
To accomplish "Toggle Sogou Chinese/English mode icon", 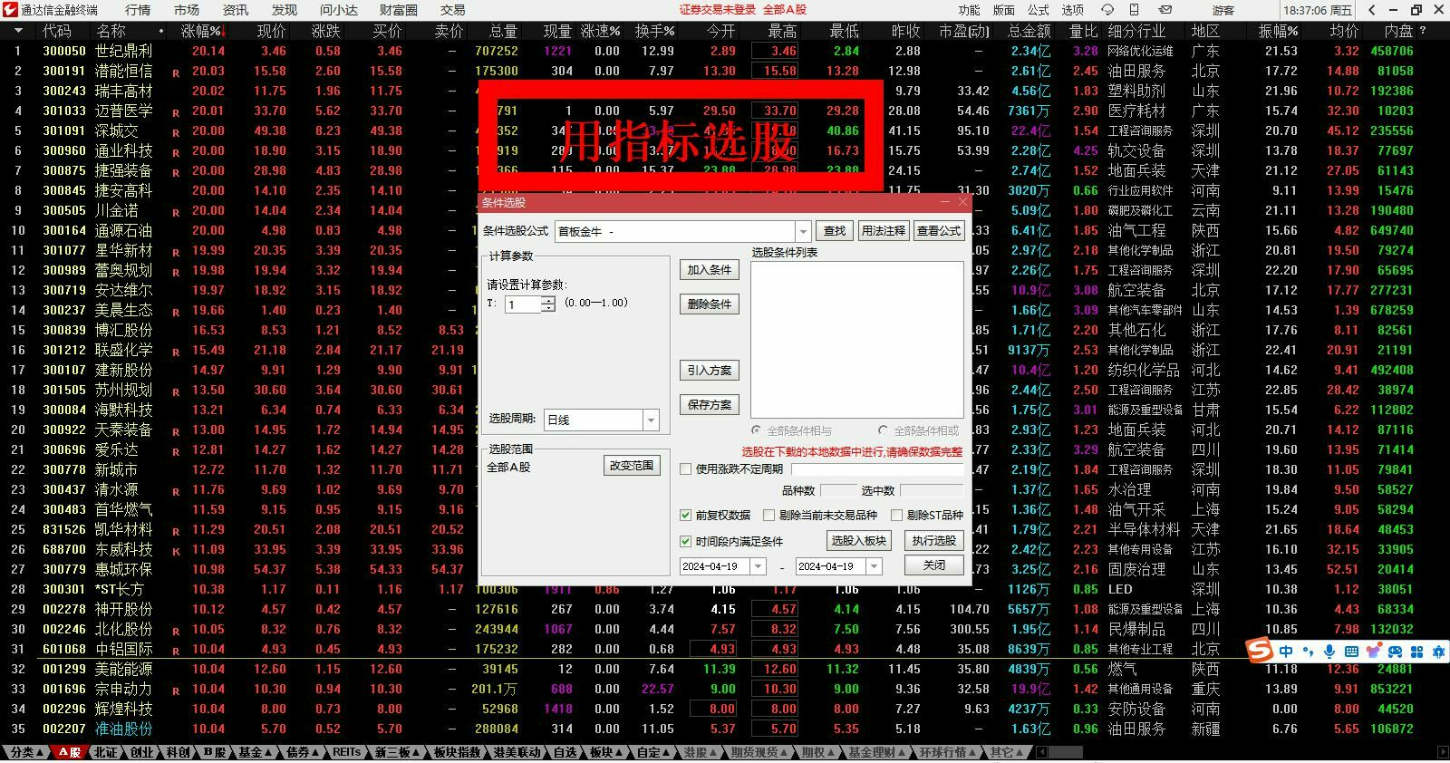I will click(1286, 652).
